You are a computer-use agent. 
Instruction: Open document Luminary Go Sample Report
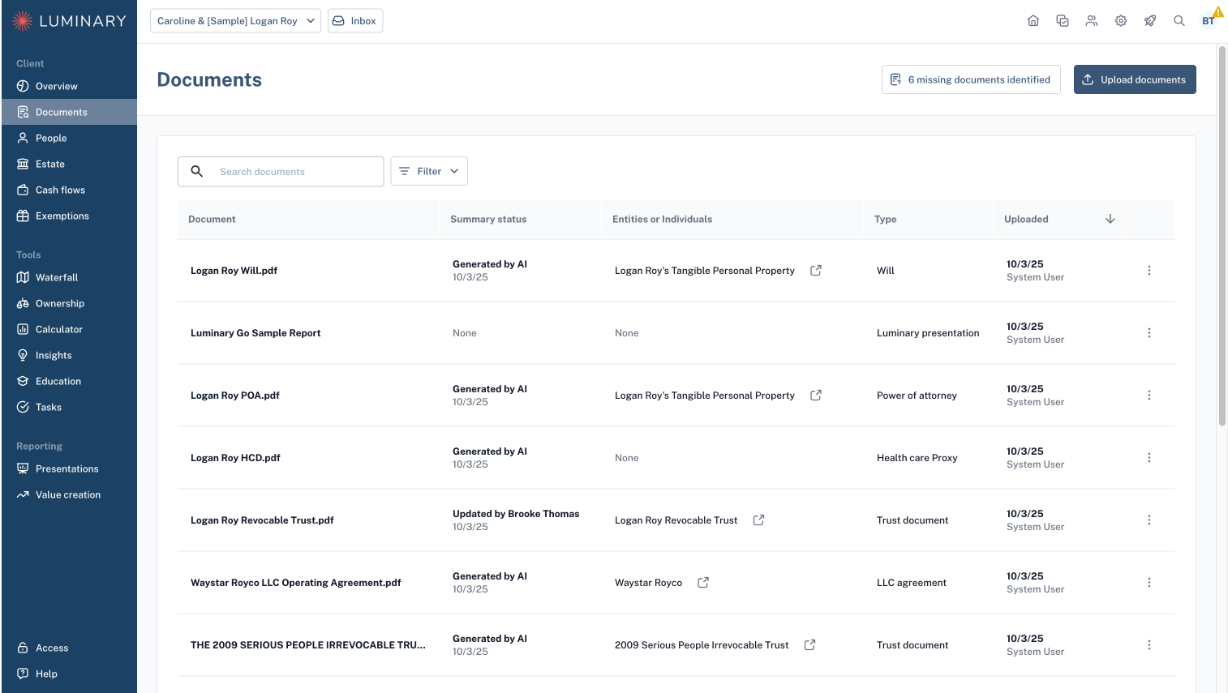click(255, 333)
